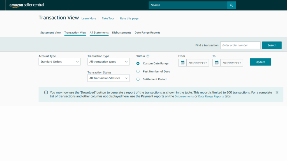Expand the Account Type dropdown
The image size is (287, 161).
coord(59,62)
